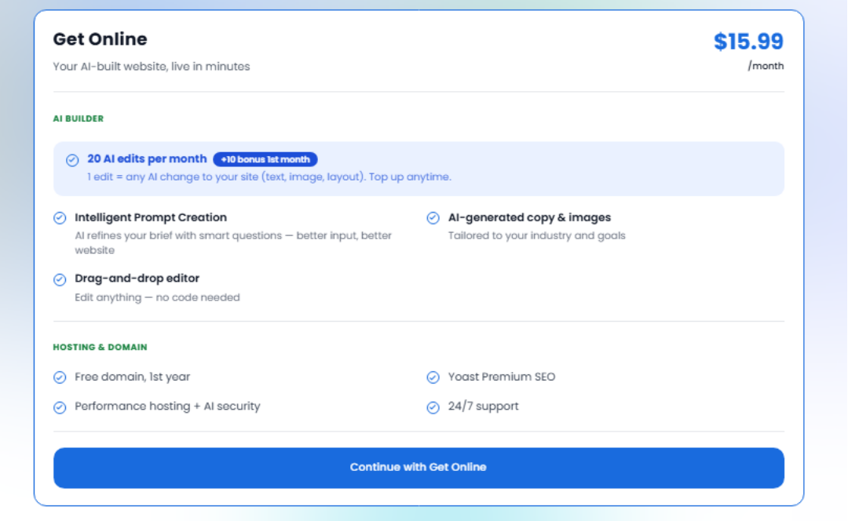The width and height of the screenshot is (848, 521).
Task: Click 'Tailored to your industry and goals' text
Action: [x=536, y=235]
